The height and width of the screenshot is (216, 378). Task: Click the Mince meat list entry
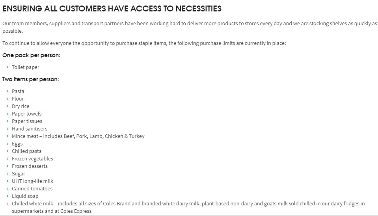pyautogui.click(x=78, y=136)
